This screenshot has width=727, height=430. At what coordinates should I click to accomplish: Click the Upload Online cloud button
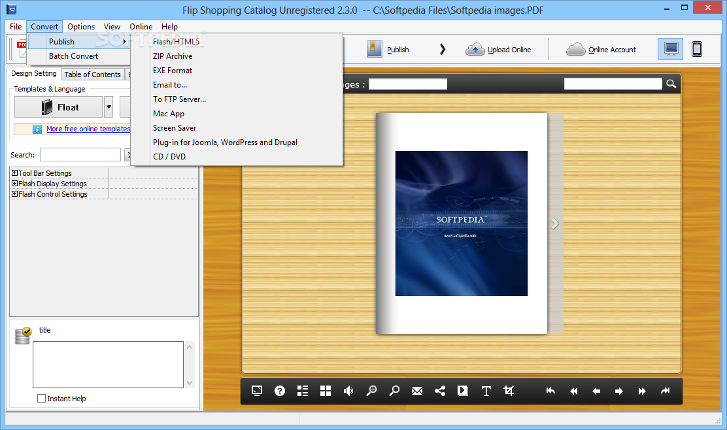498,49
